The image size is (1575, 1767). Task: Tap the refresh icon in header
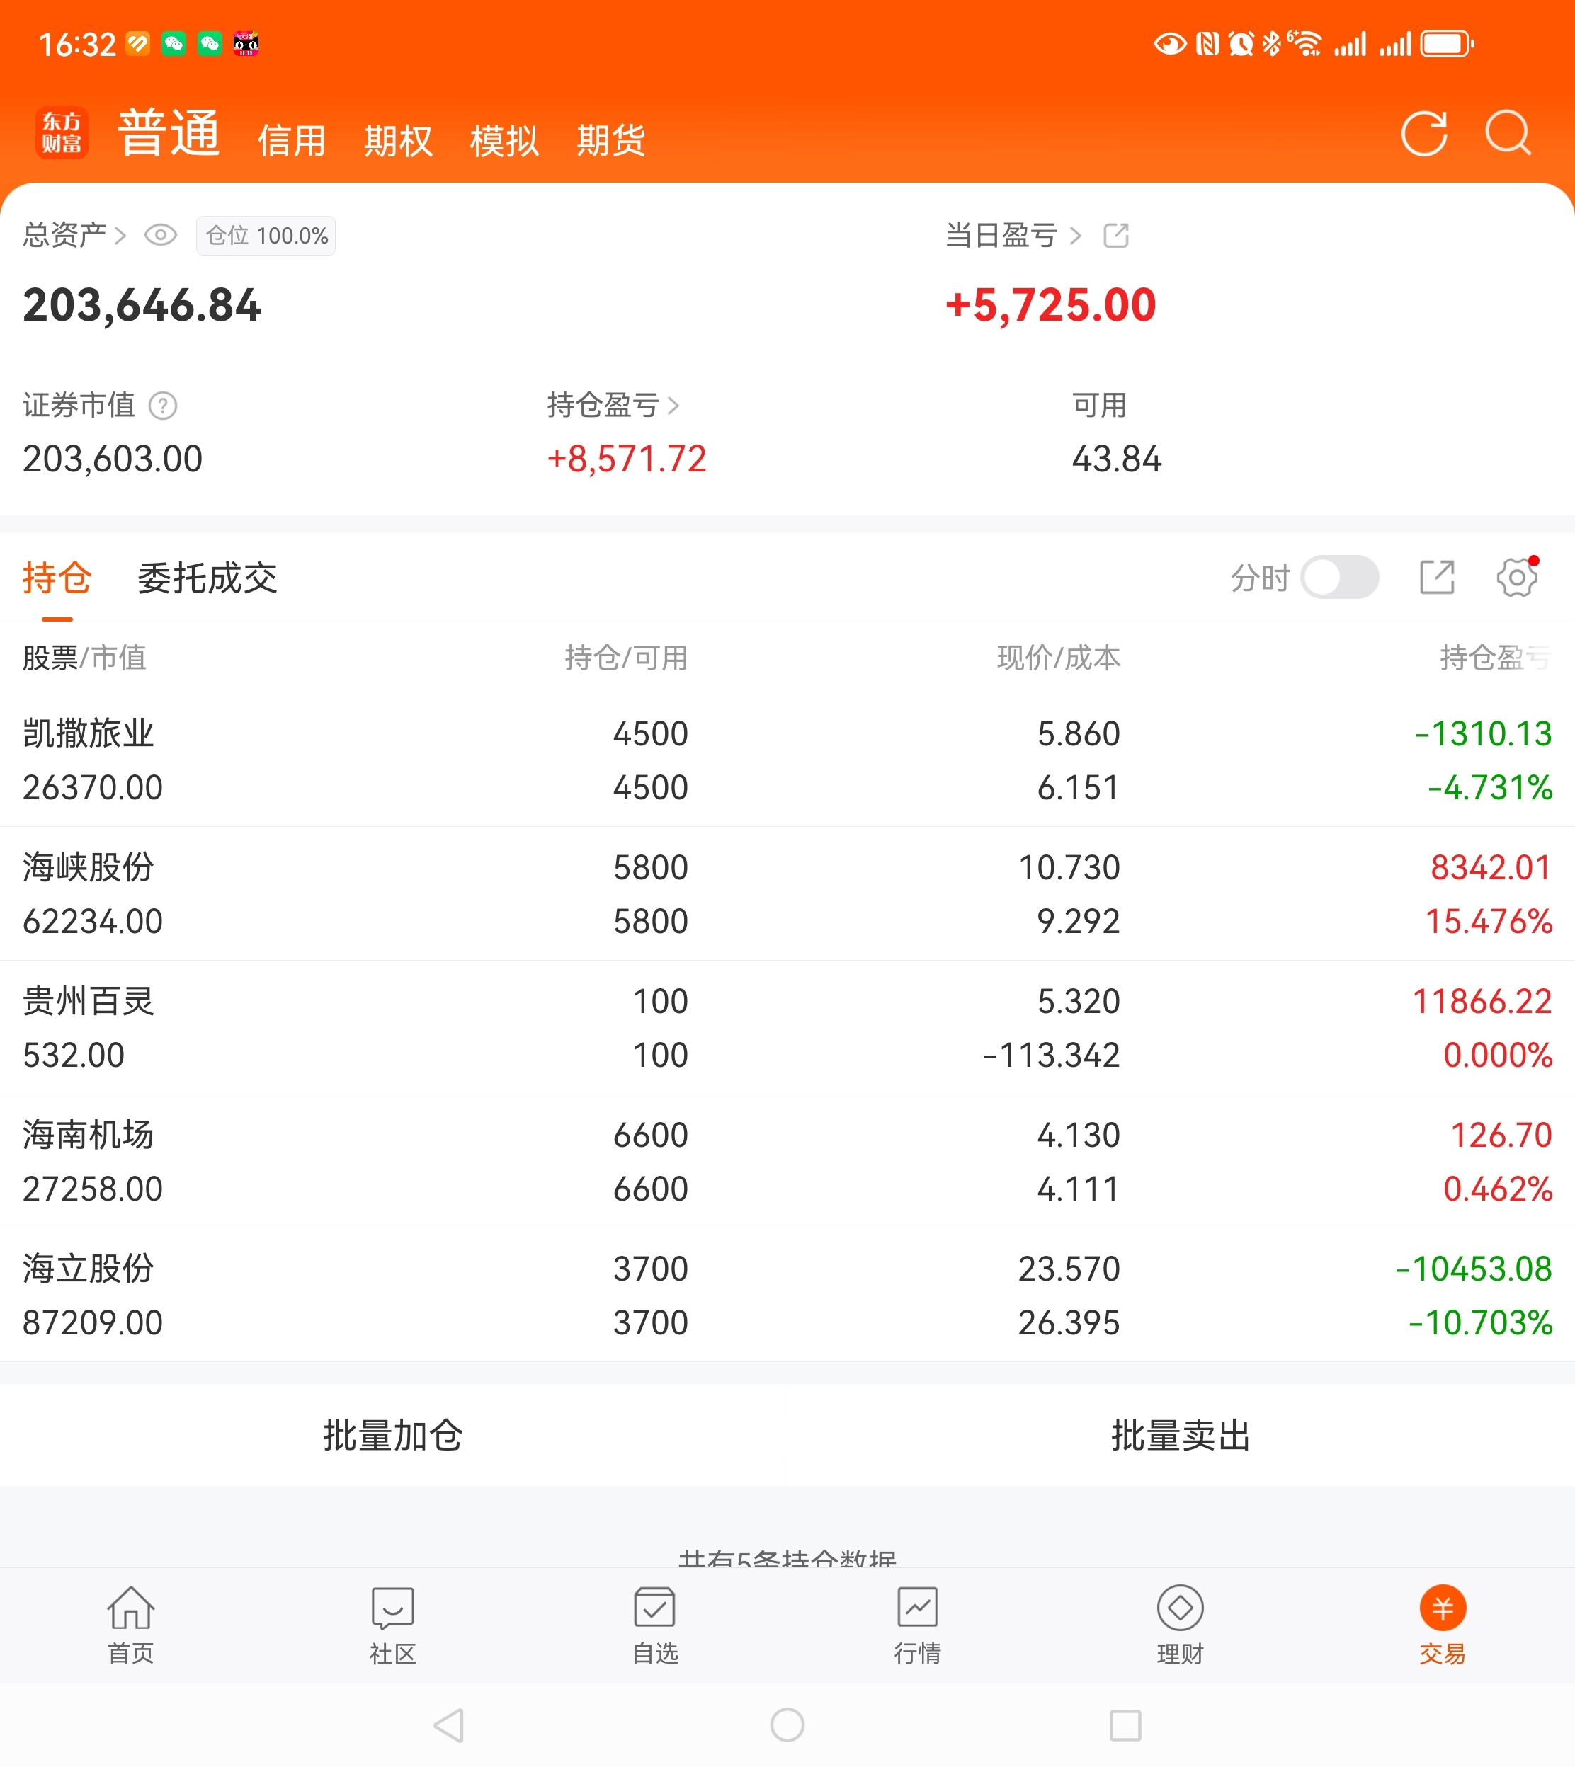[x=1423, y=134]
